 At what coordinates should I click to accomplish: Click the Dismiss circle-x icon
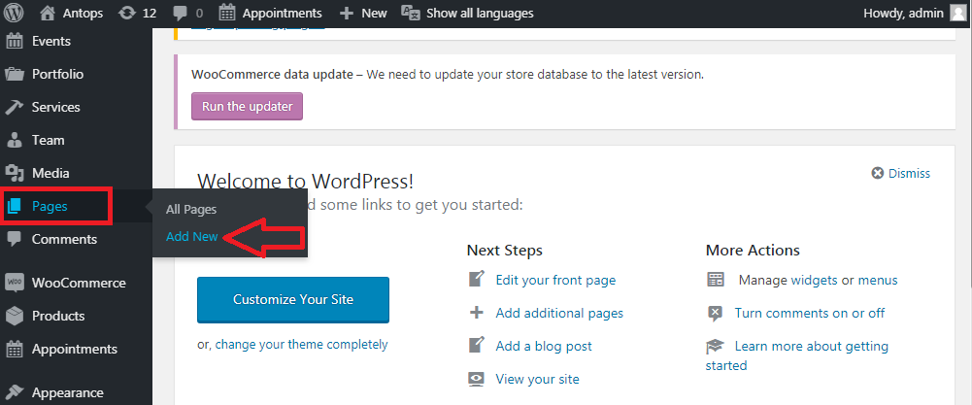(x=877, y=173)
